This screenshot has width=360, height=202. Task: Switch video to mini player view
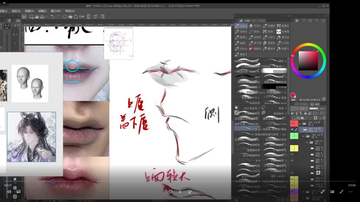[x=332, y=192]
